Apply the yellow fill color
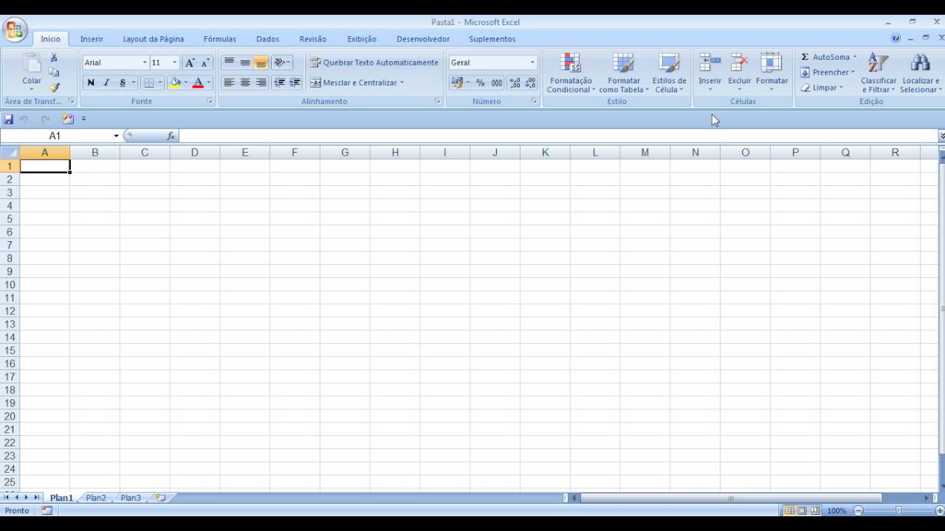This screenshot has width=945, height=531. (175, 83)
